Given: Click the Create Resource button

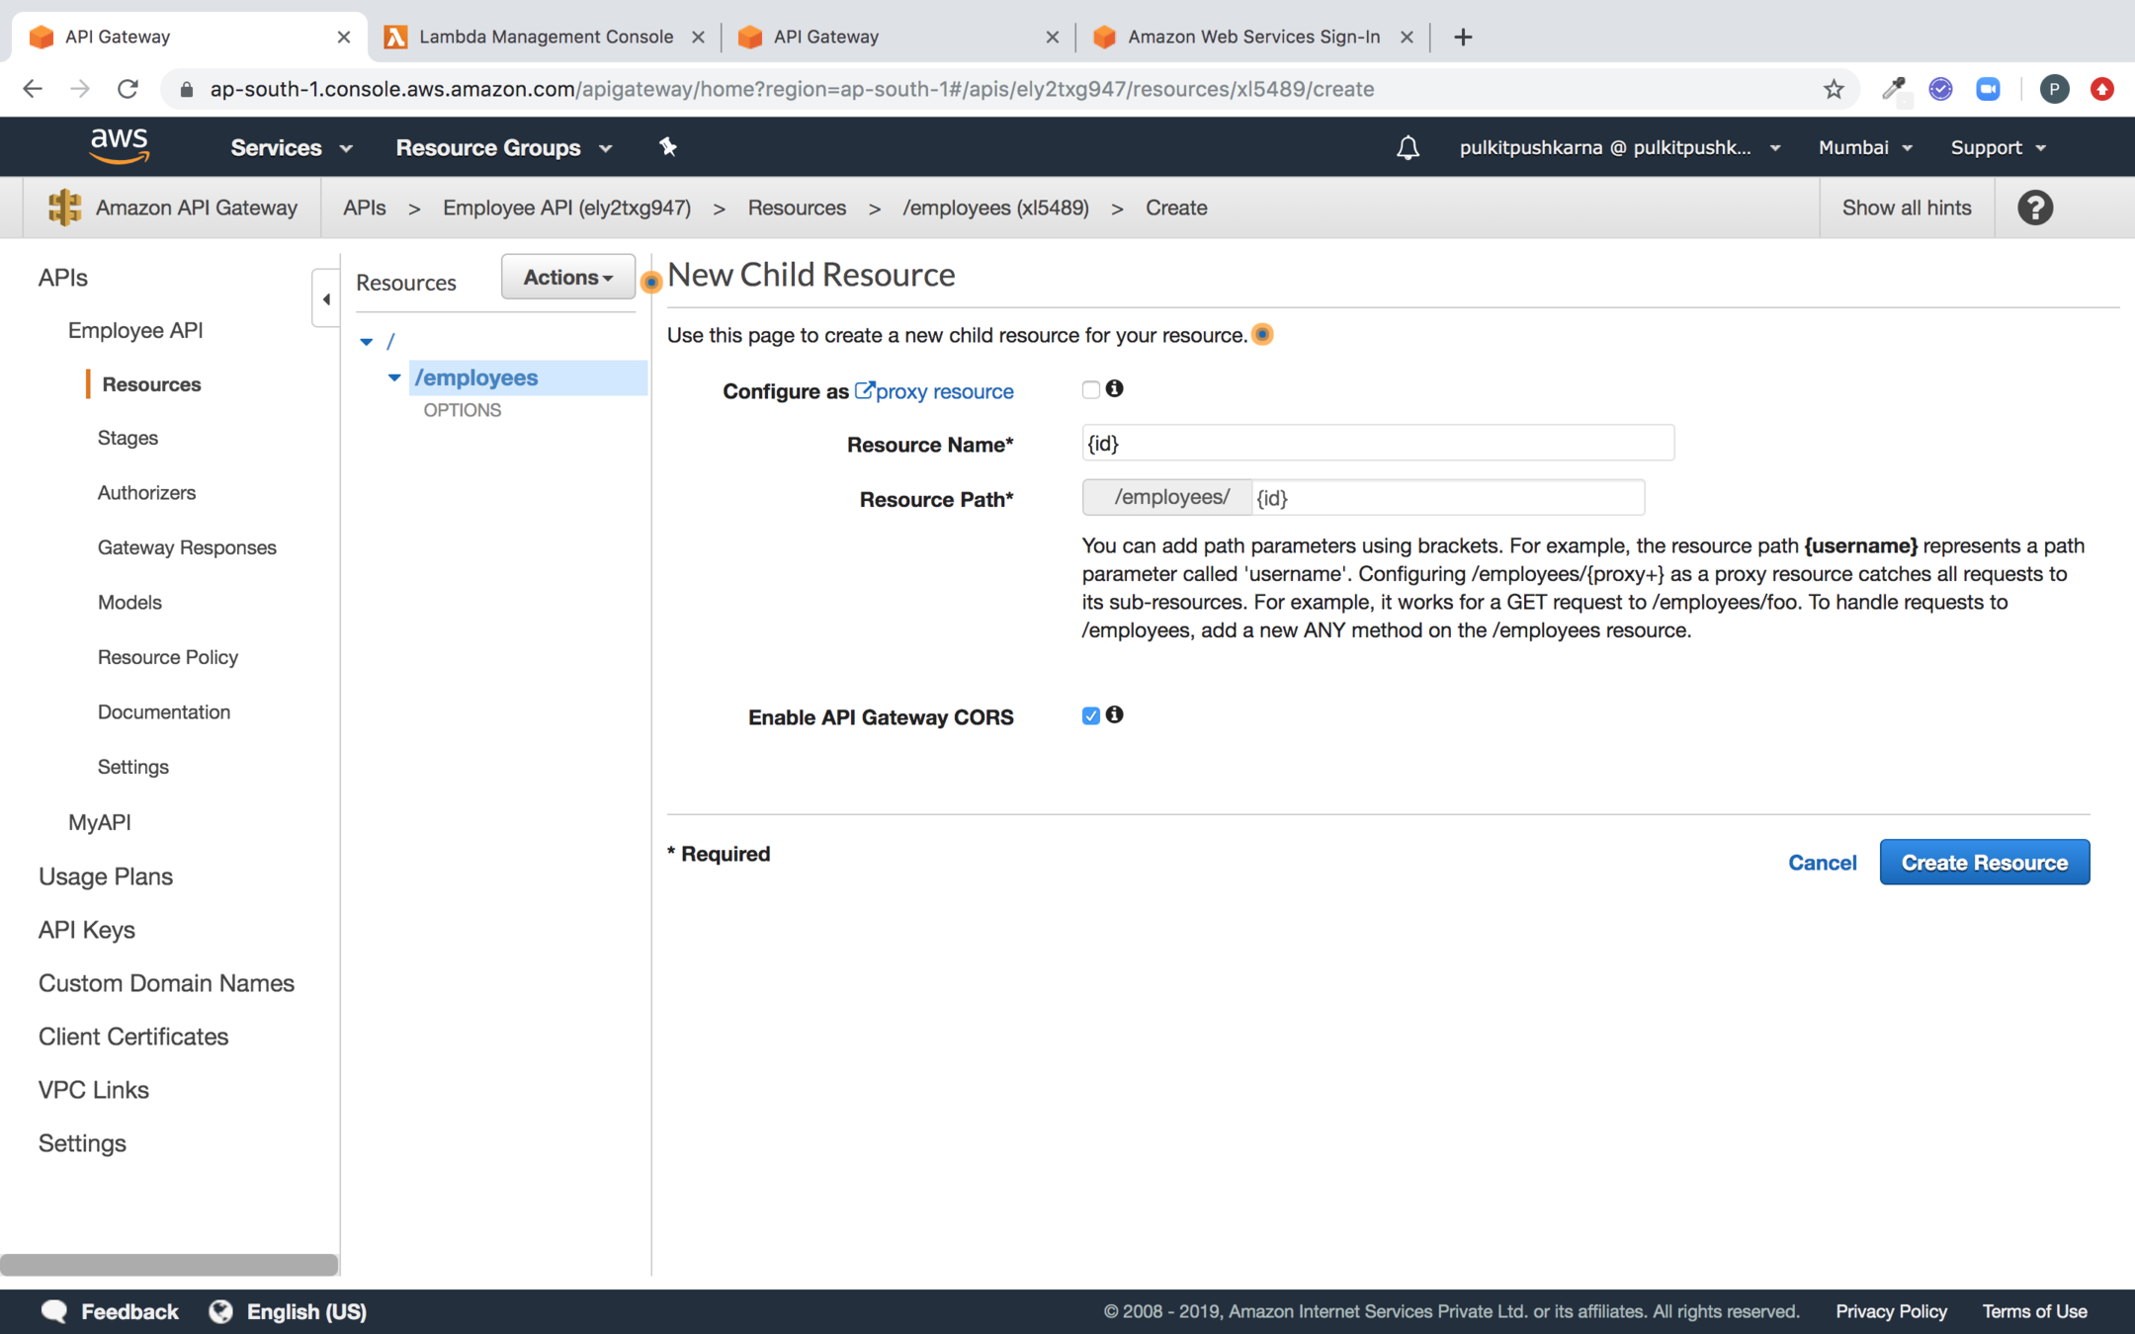Looking at the screenshot, I should [1984, 862].
